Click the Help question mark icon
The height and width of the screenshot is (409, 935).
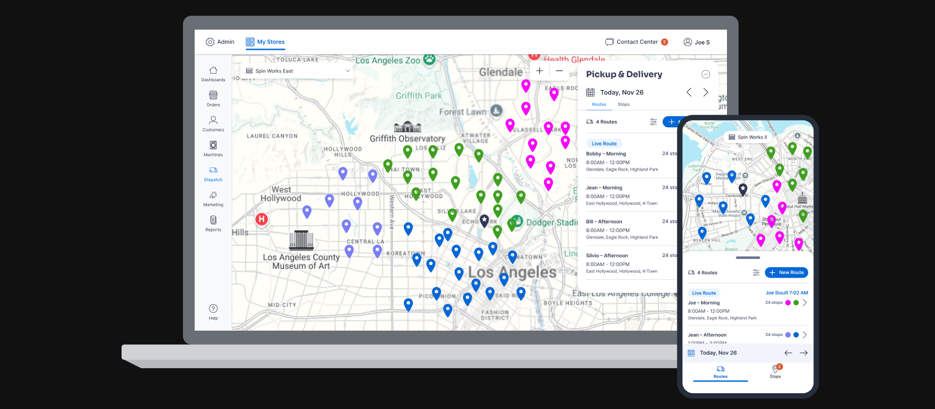[213, 309]
